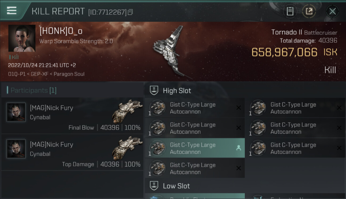Click the person icon on highlighted autocannon
This screenshot has width=346, height=199.
[238, 148]
